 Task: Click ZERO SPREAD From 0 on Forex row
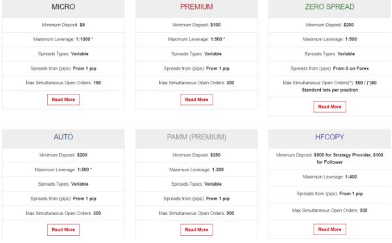tap(329, 68)
